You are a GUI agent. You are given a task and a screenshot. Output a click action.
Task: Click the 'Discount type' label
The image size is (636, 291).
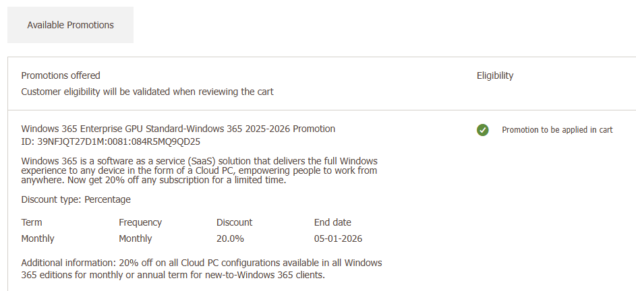click(51, 199)
